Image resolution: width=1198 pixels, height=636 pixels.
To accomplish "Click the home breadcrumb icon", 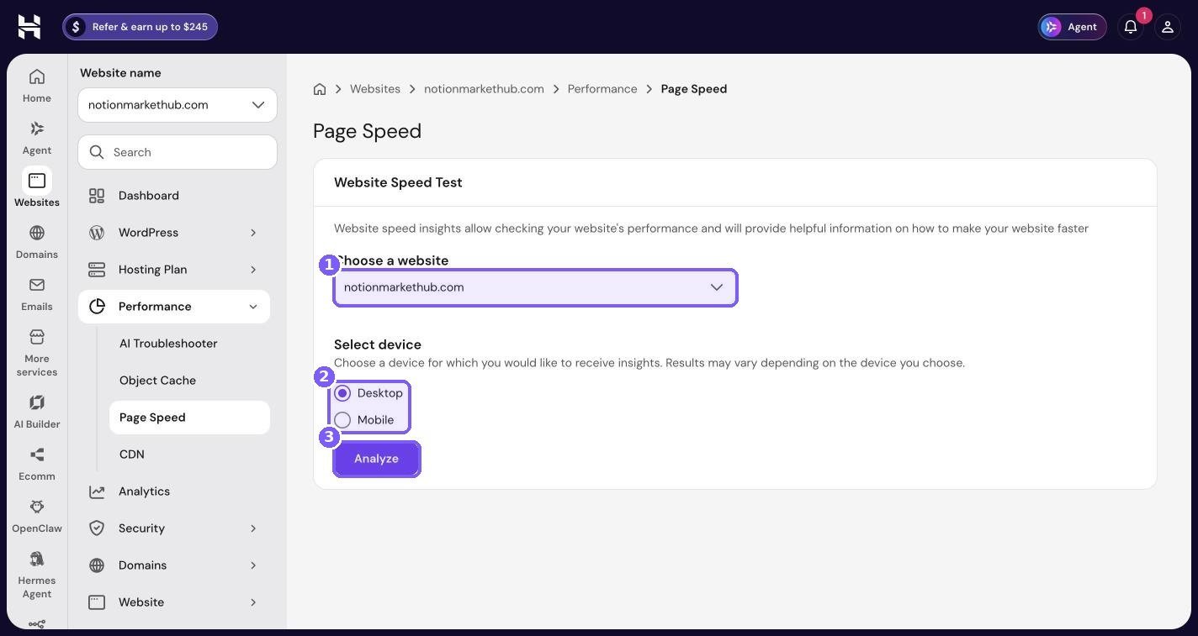I will (x=320, y=89).
